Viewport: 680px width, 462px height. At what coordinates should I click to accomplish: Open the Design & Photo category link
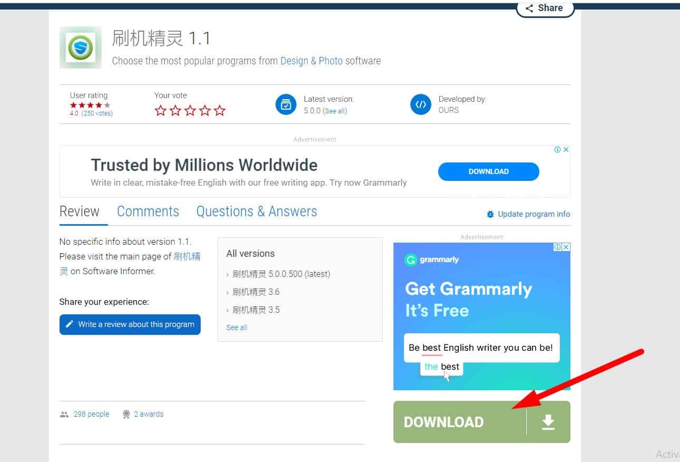[x=311, y=61]
